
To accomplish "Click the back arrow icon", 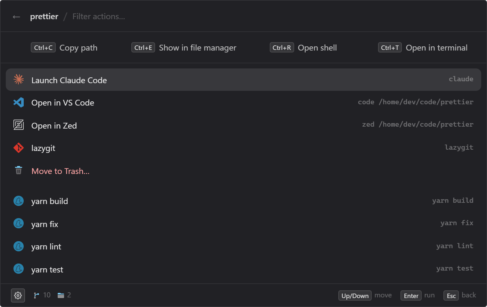I will click(x=16, y=17).
